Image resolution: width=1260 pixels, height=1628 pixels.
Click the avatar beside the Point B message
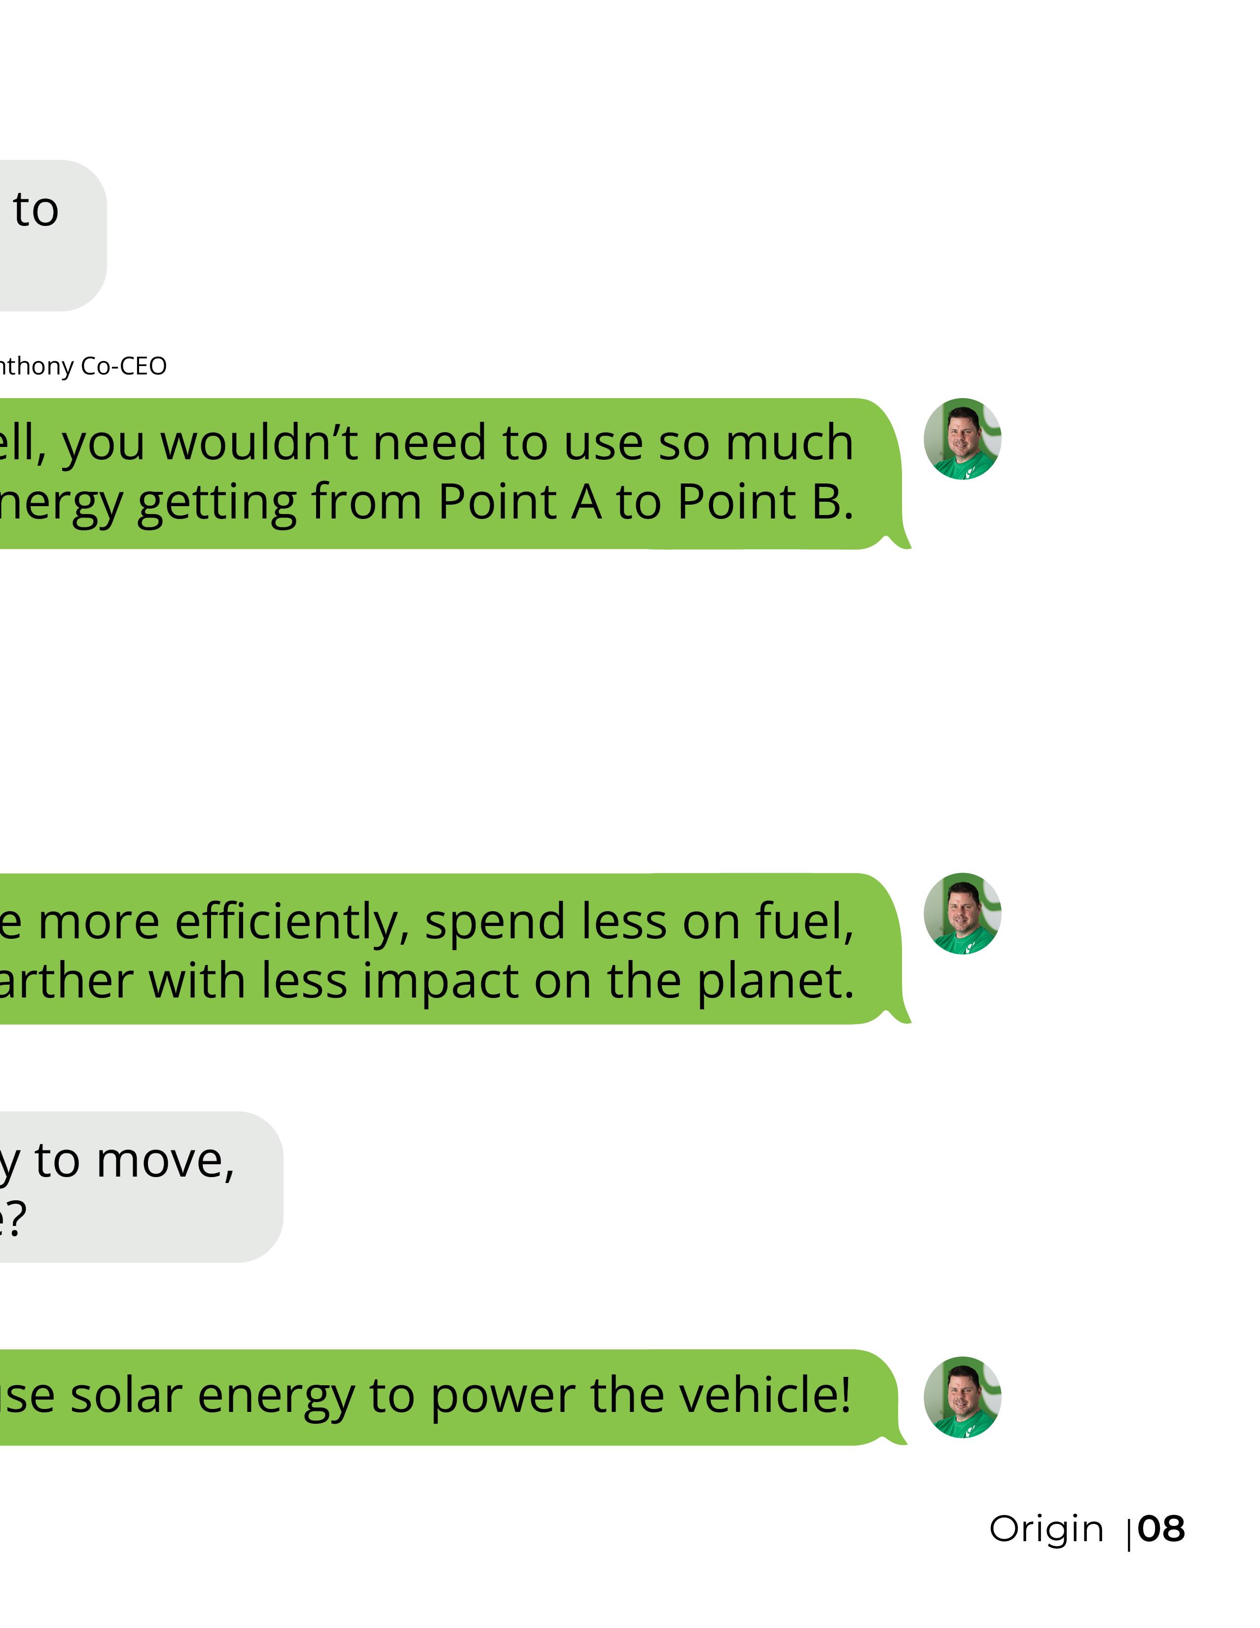[962, 439]
